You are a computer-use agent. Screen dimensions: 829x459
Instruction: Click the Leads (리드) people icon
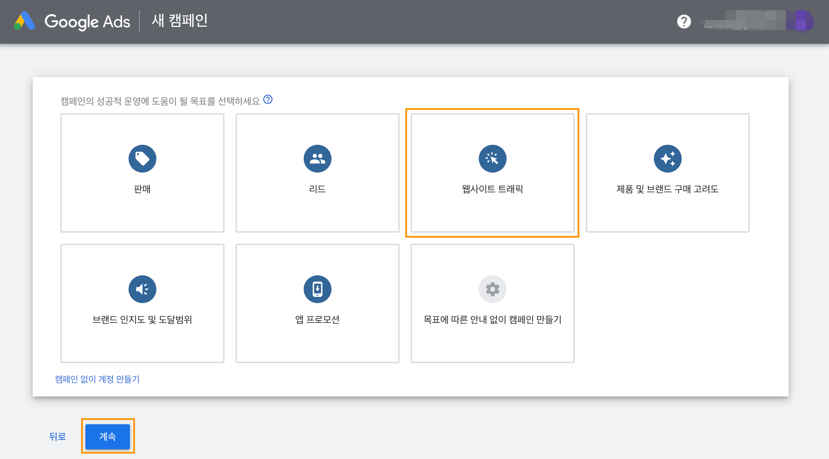317,159
